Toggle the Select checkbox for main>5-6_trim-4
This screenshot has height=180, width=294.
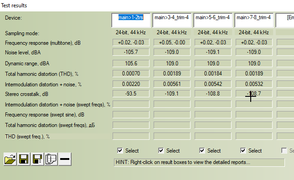(202, 150)
